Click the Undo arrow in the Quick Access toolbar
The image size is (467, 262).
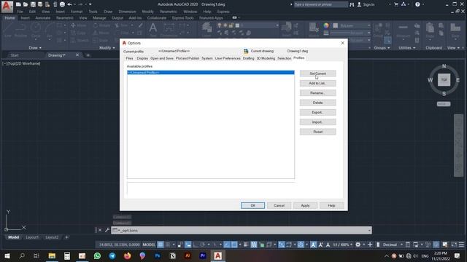[69, 4]
